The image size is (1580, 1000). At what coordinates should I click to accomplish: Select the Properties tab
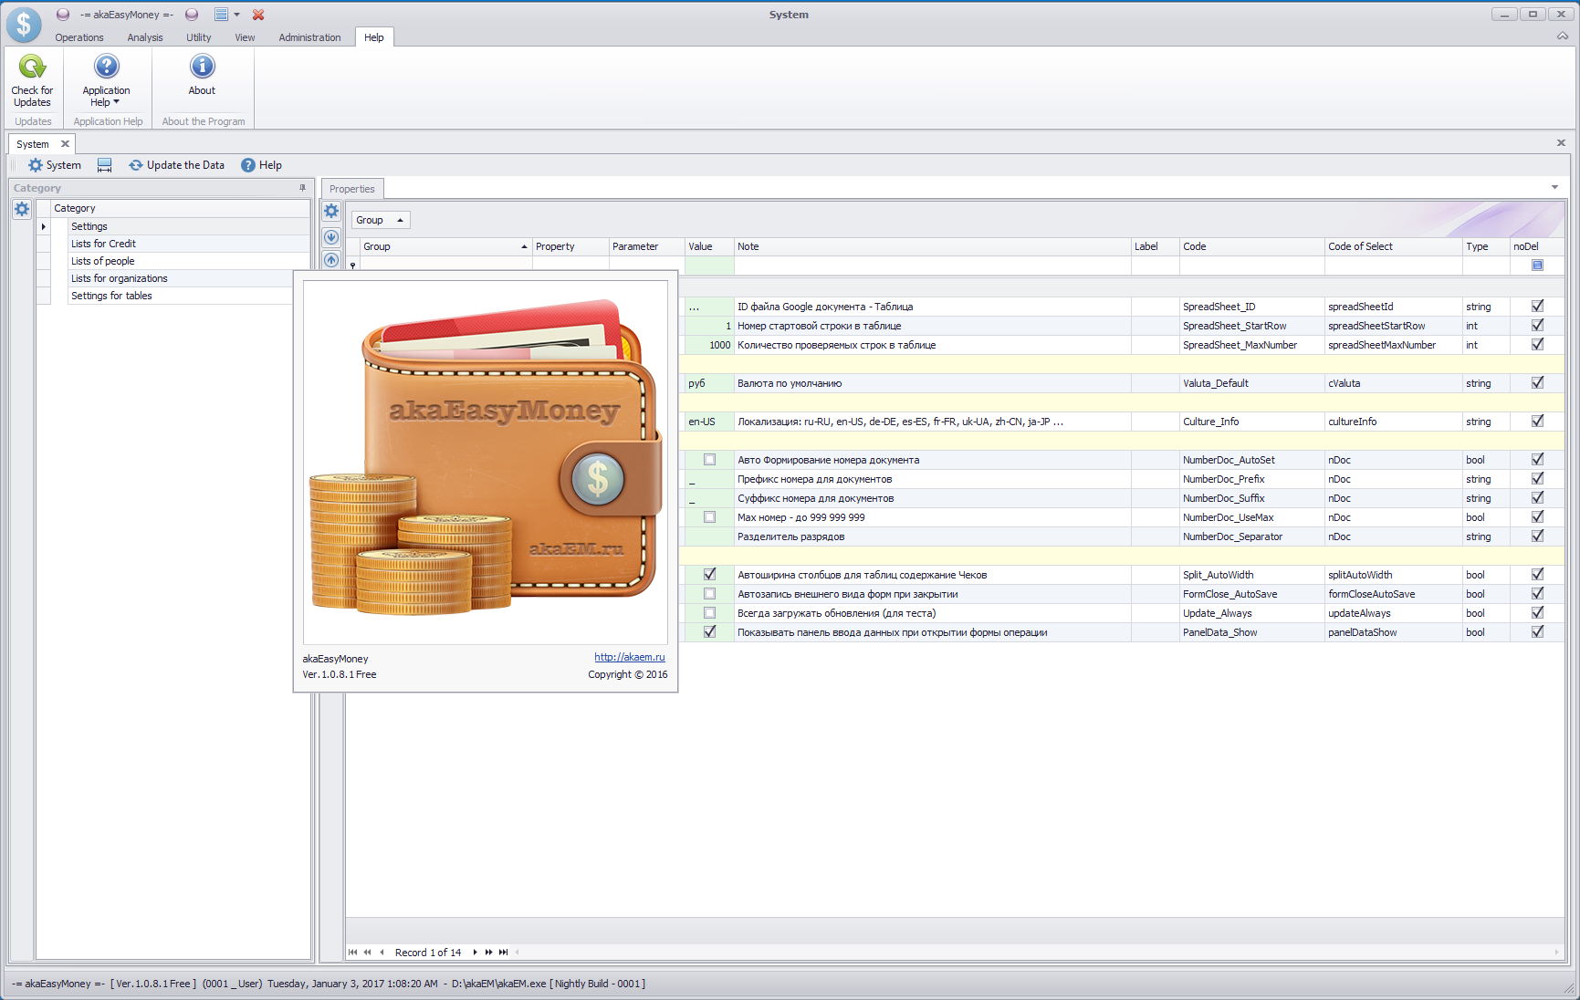point(352,189)
